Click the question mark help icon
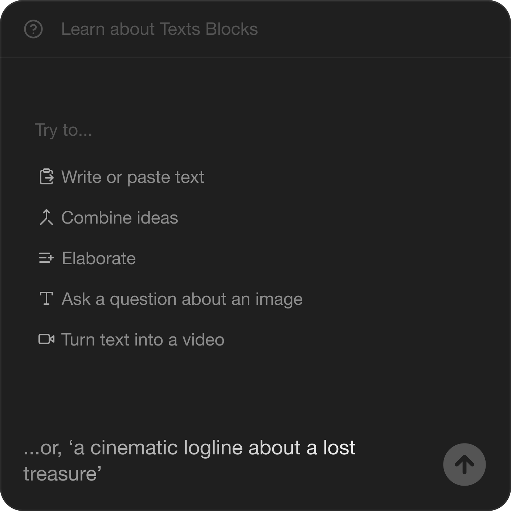This screenshot has width=511, height=511. (33, 29)
